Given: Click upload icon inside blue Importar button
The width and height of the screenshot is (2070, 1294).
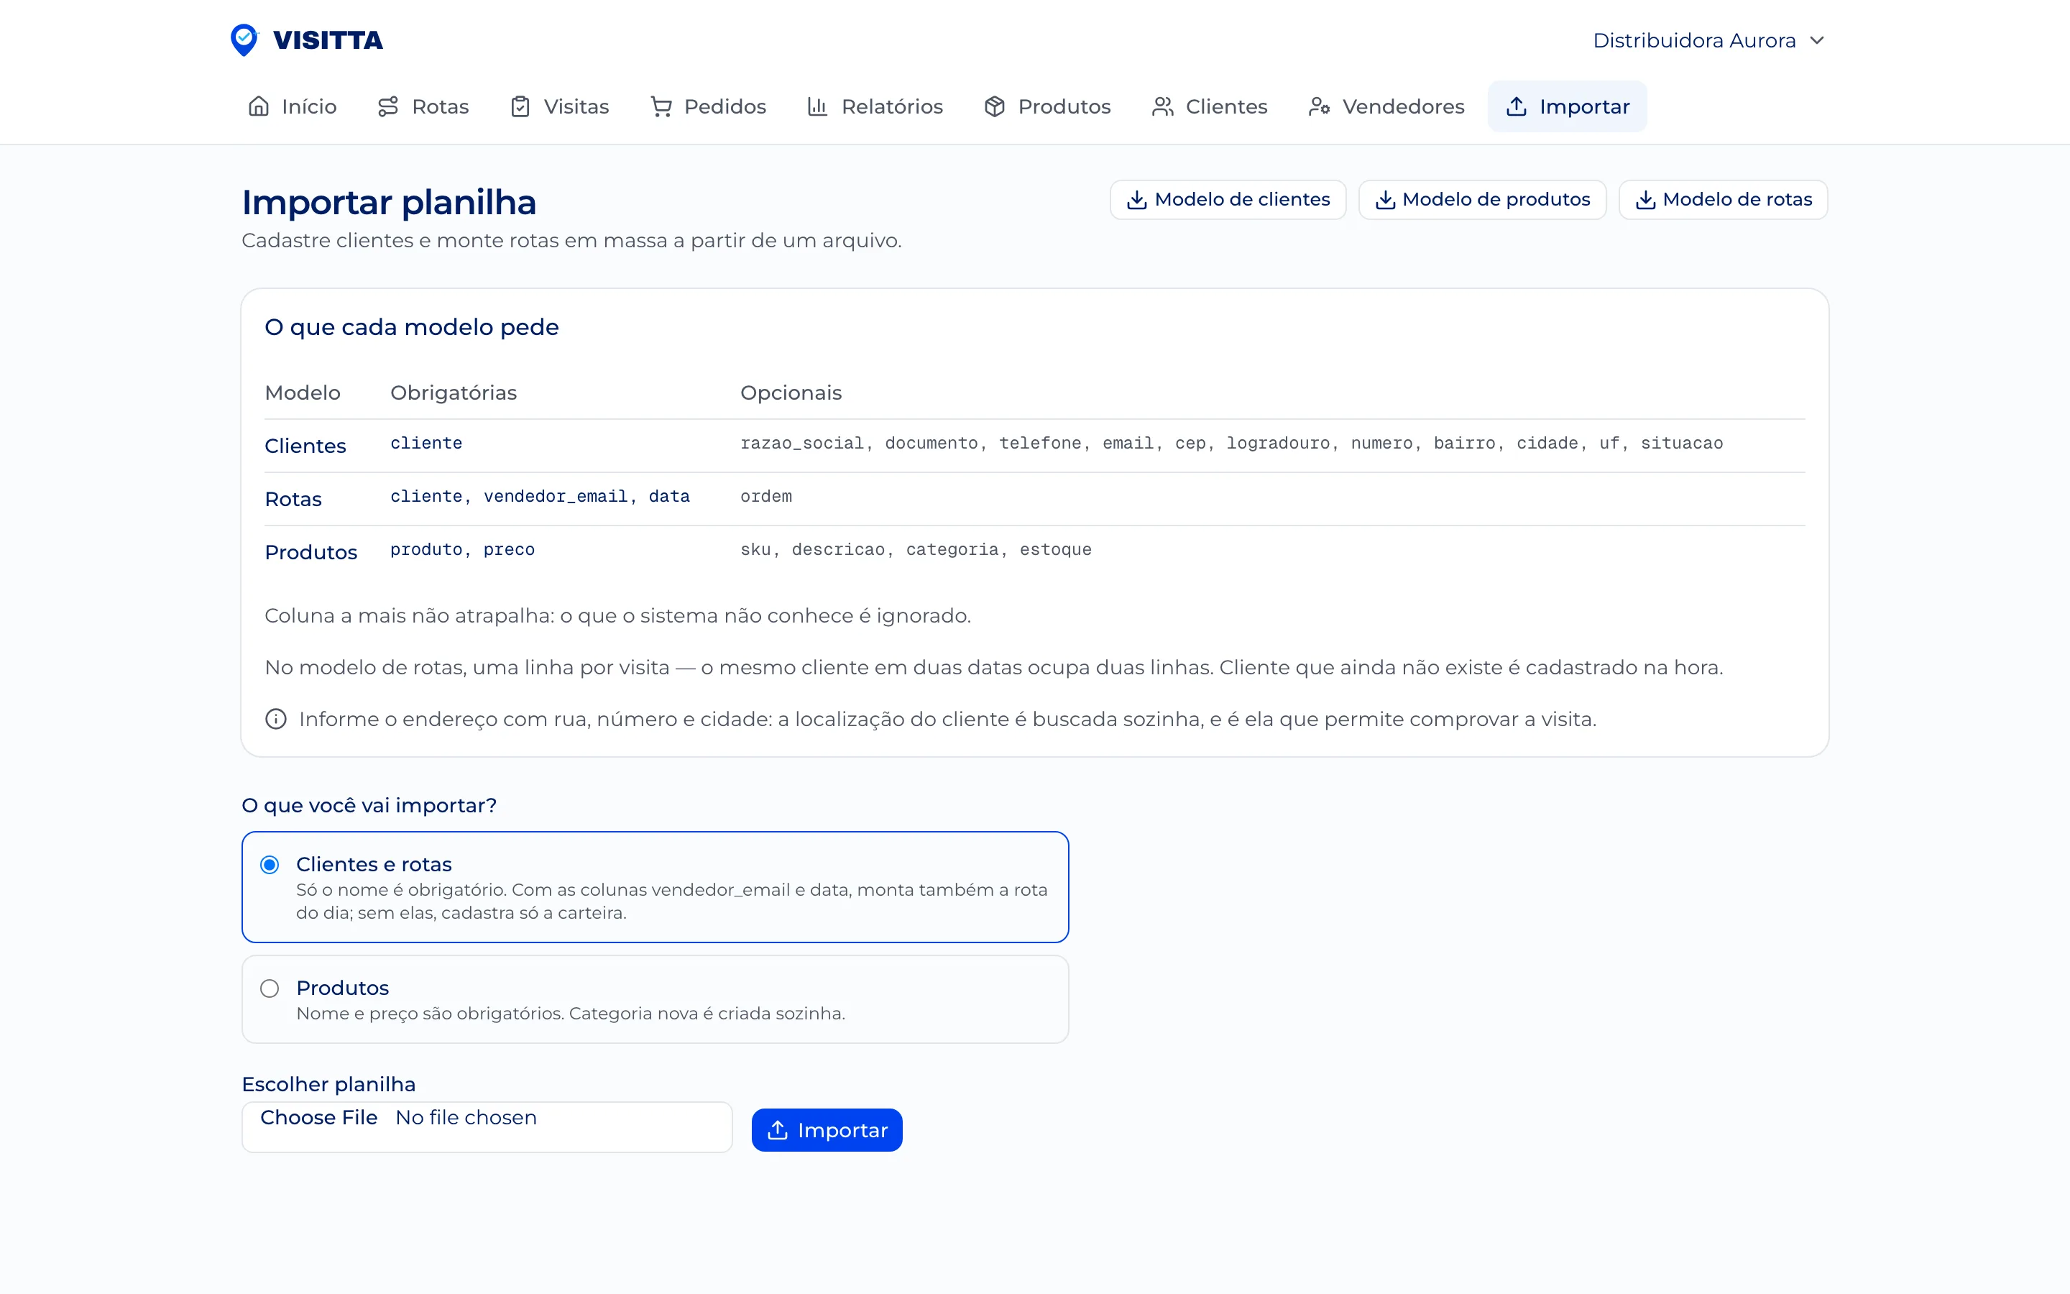Looking at the screenshot, I should pyautogui.click(x=778, y=1129).
